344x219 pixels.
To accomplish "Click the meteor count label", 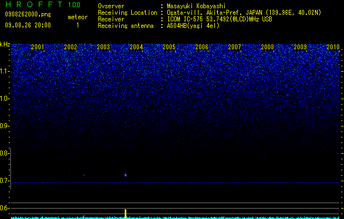I will [78, 17].
